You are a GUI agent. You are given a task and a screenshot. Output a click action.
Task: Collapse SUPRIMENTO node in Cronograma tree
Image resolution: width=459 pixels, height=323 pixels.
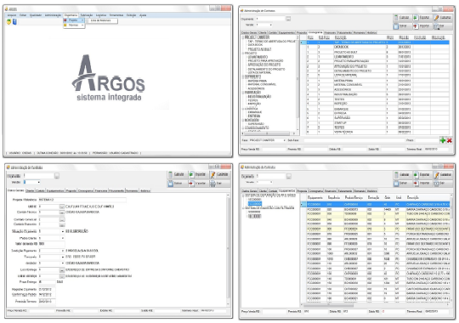tap(243, 76)
